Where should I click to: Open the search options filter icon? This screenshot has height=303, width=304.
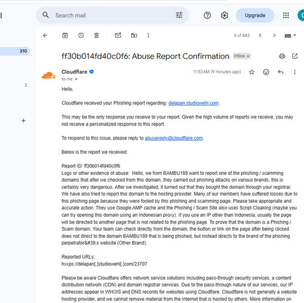pos(179,15)
